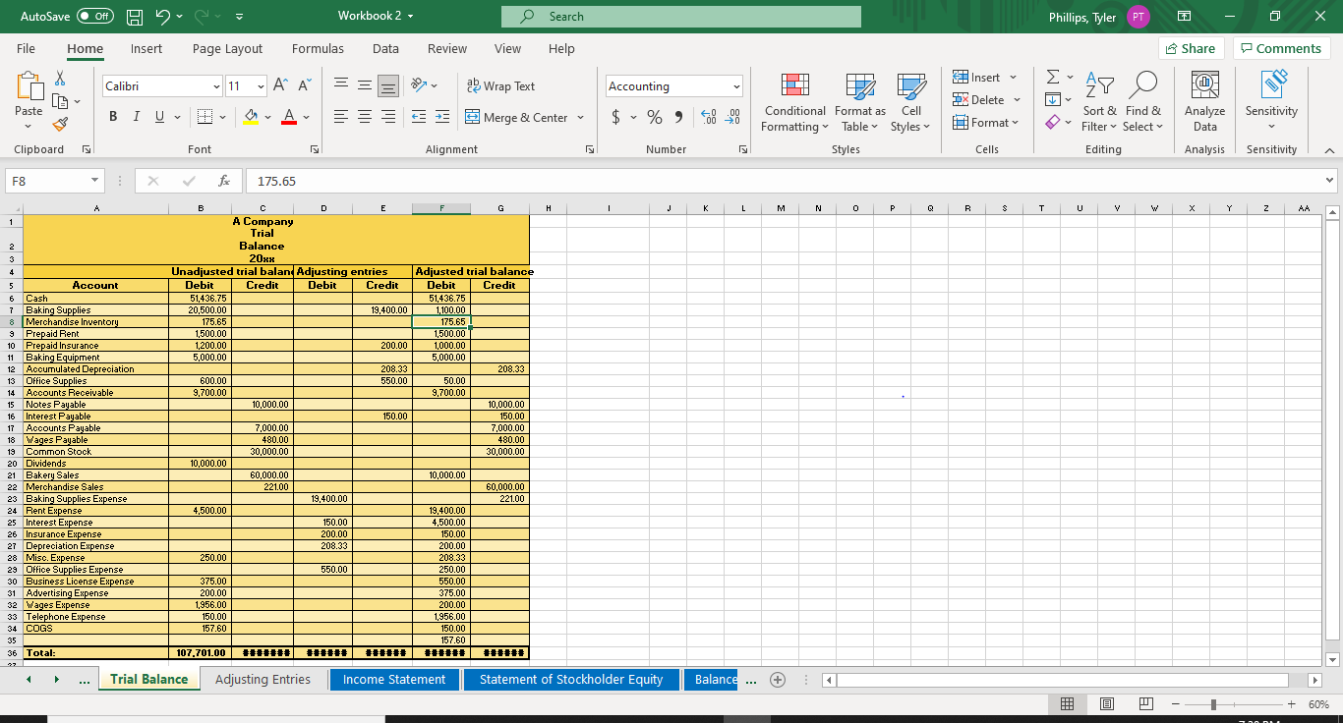
Task: Click the Share button
Action: coord(1190,48)
